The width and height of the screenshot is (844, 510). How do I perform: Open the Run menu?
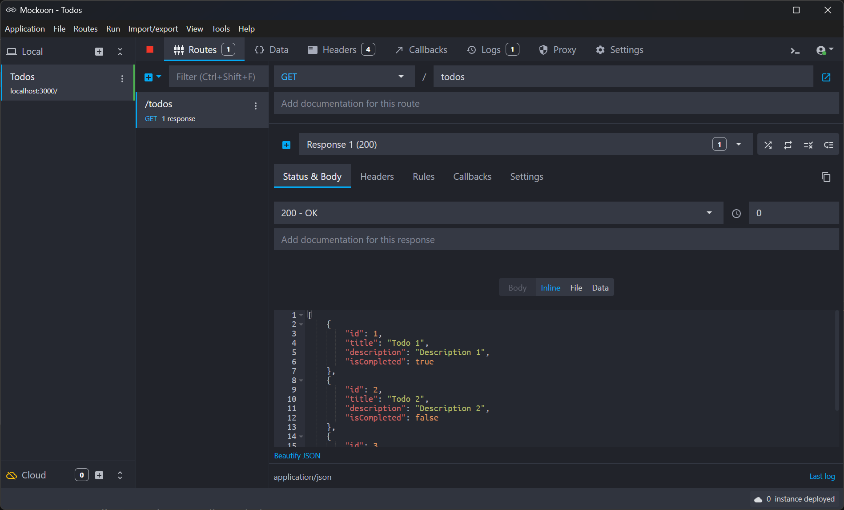click(113, 29)
